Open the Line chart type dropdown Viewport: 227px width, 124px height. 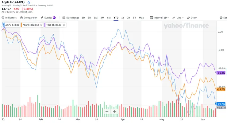click(x=178, y=17)
